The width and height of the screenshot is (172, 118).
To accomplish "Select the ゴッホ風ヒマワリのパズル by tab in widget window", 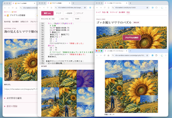I will 115,51.
